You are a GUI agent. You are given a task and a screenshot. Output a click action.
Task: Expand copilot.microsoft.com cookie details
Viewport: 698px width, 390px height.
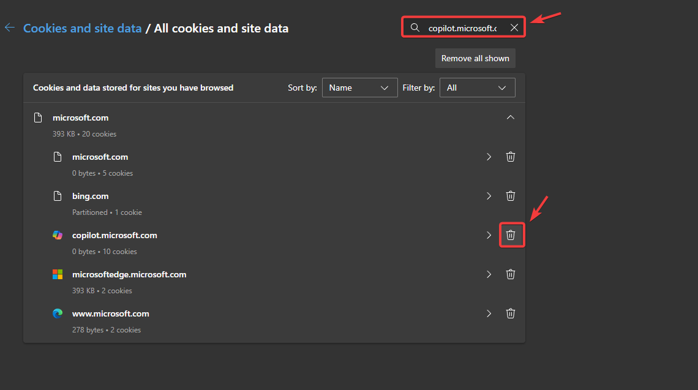[489, 235]
